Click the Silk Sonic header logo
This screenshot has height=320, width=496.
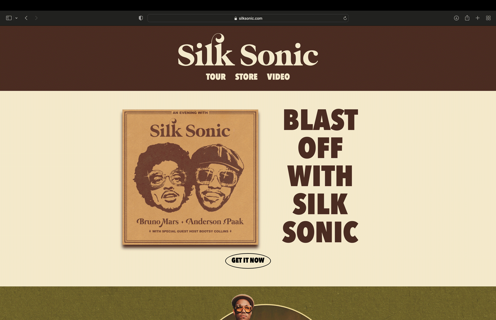click(x=248, y=50)
